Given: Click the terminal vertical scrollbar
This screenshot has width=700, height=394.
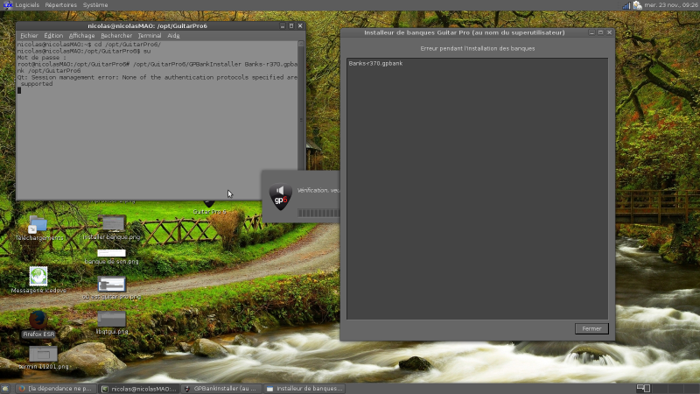Looking at the screenshot, I should [301, 120].
